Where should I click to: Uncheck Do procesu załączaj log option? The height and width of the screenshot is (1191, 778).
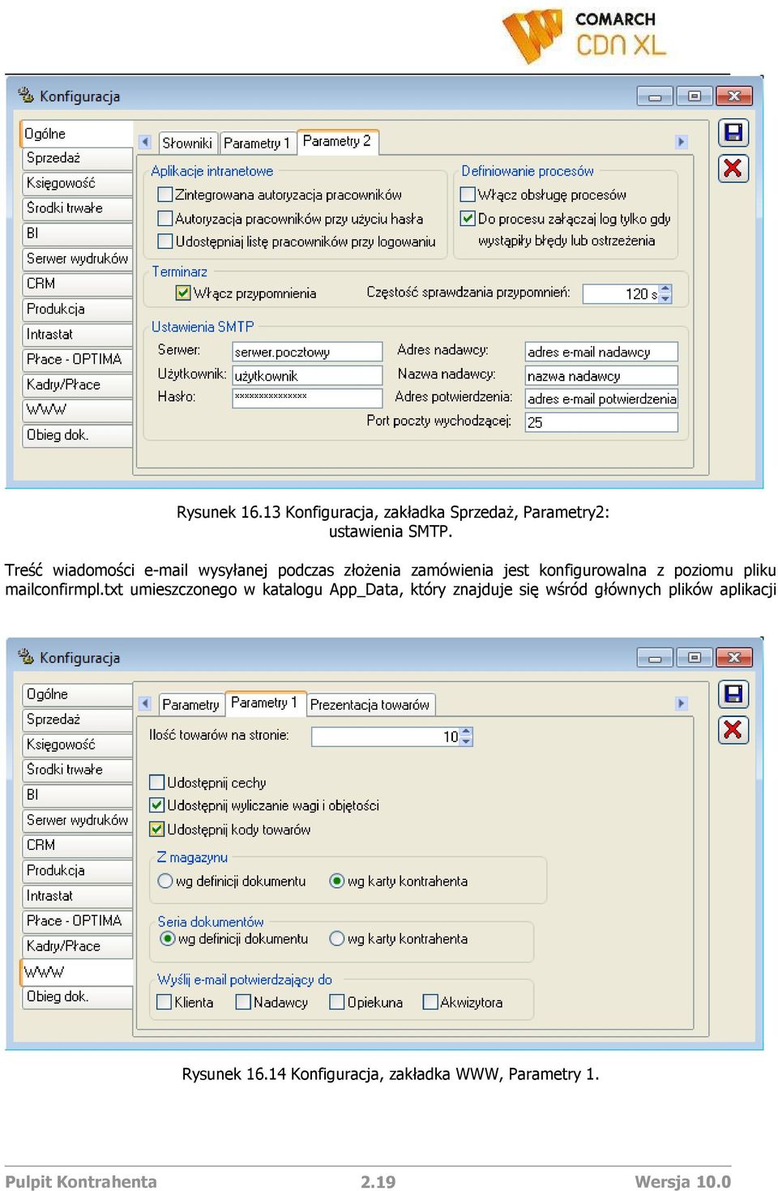468,218
